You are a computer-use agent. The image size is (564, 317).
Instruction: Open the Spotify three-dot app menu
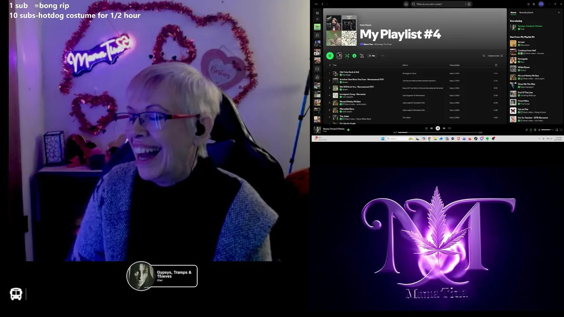(316, 4)
